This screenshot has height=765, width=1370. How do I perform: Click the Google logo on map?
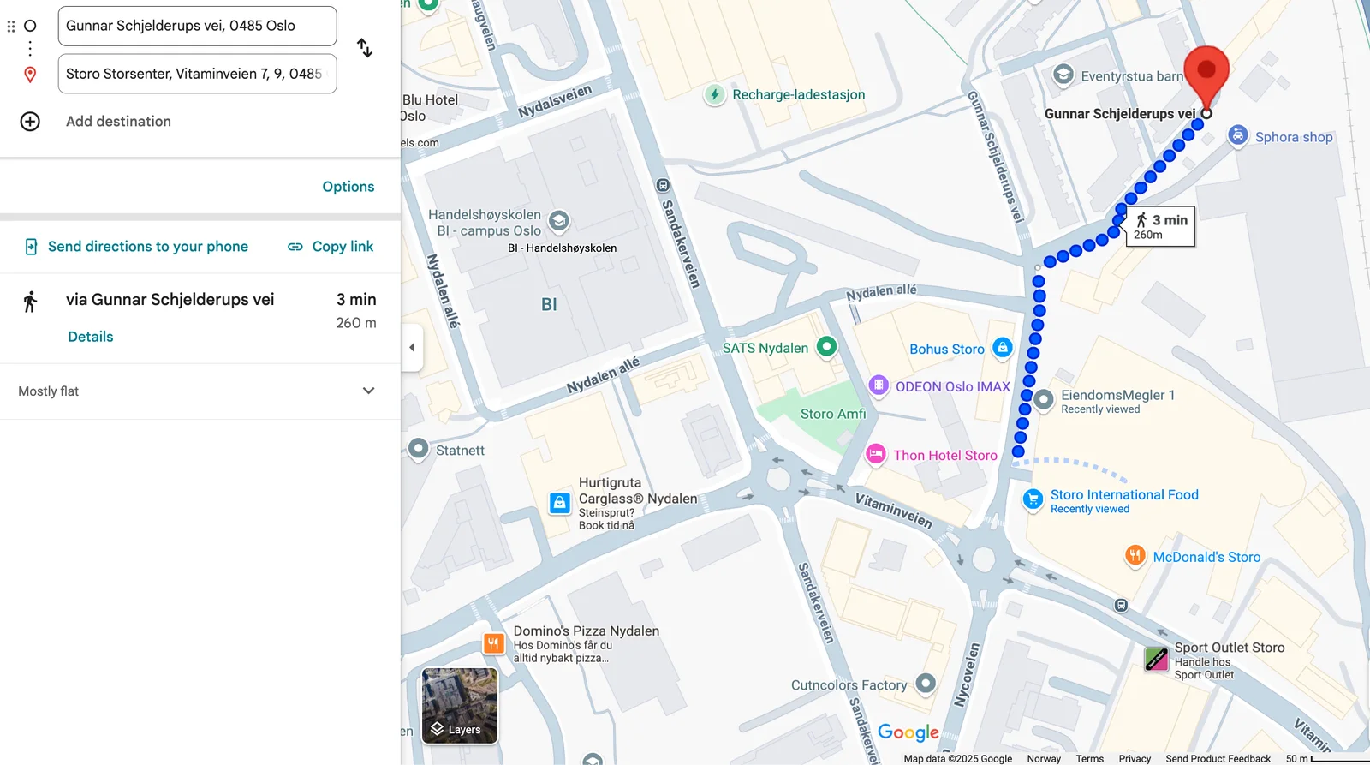coord(908,732)
